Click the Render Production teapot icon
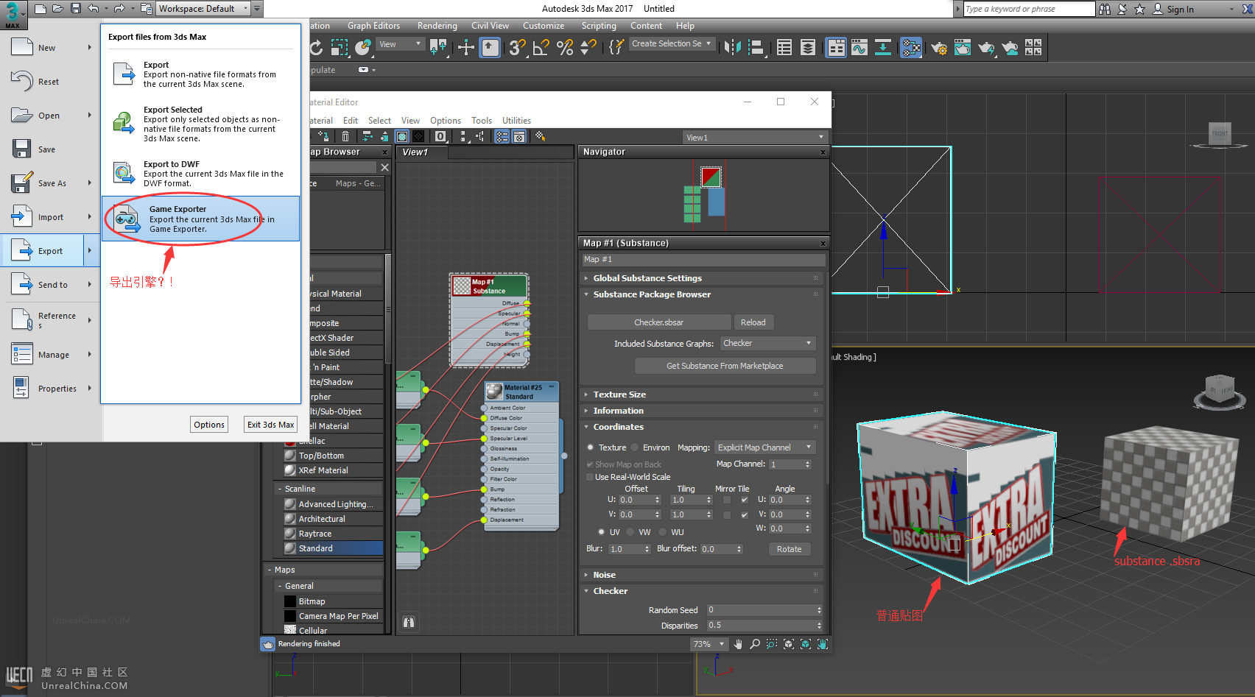Image resolution: width=1255 pixels, height=697 pixels. point(986,48)
